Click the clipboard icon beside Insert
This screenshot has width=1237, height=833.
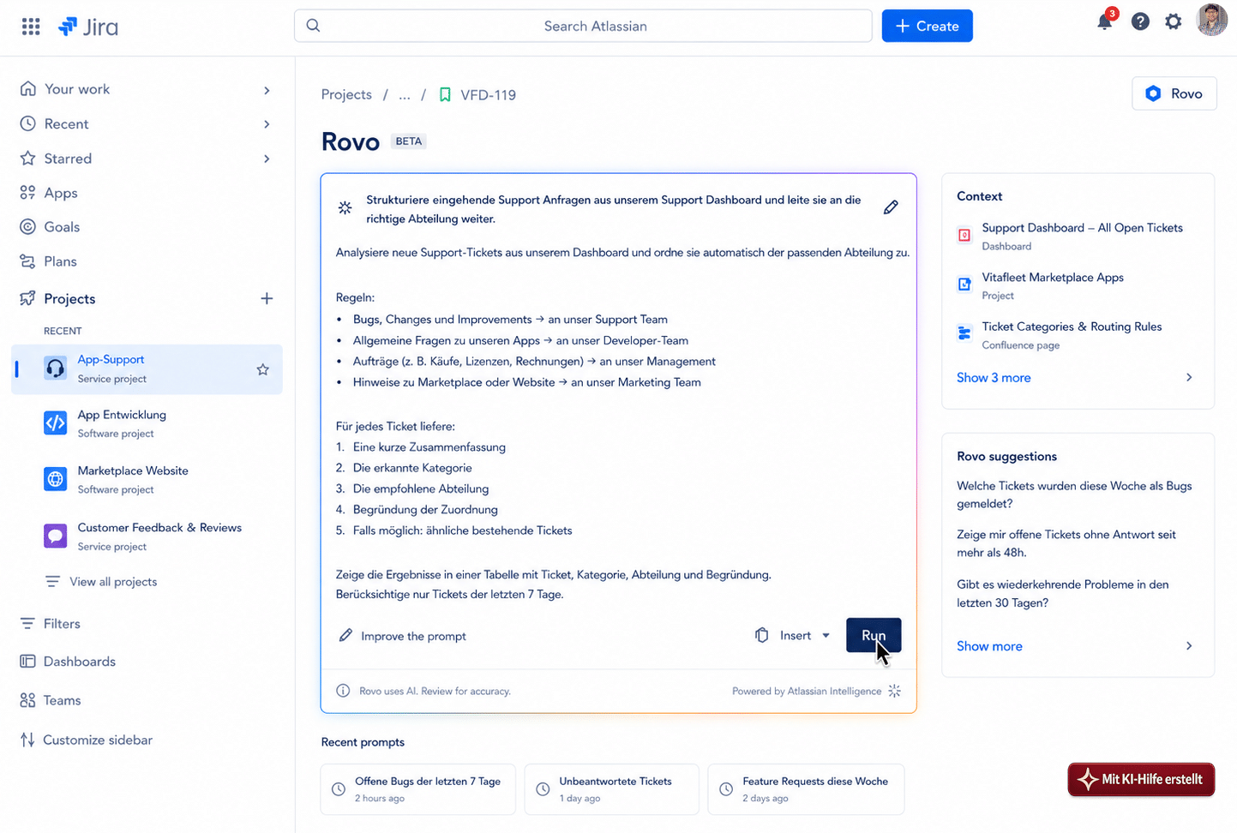pos(761,635)
